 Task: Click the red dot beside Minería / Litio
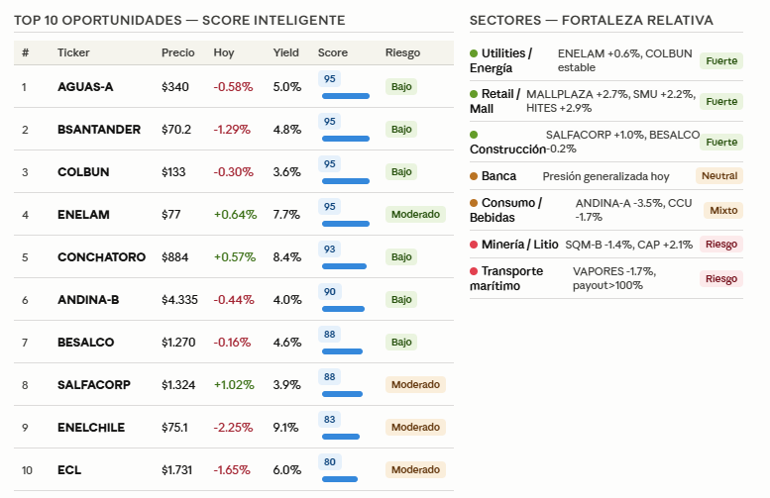click(474, 245)
